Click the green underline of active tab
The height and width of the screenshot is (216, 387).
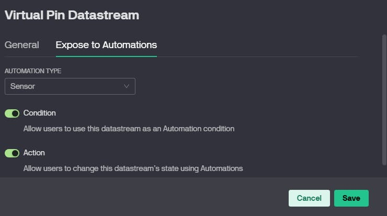pyautogui.click(x=106, y=56)
